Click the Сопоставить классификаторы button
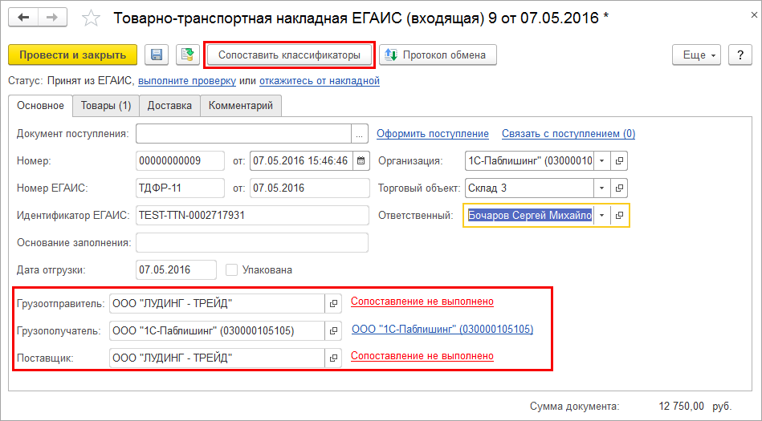This screenshot has width=762, height=421. click(x=289, y=55)
